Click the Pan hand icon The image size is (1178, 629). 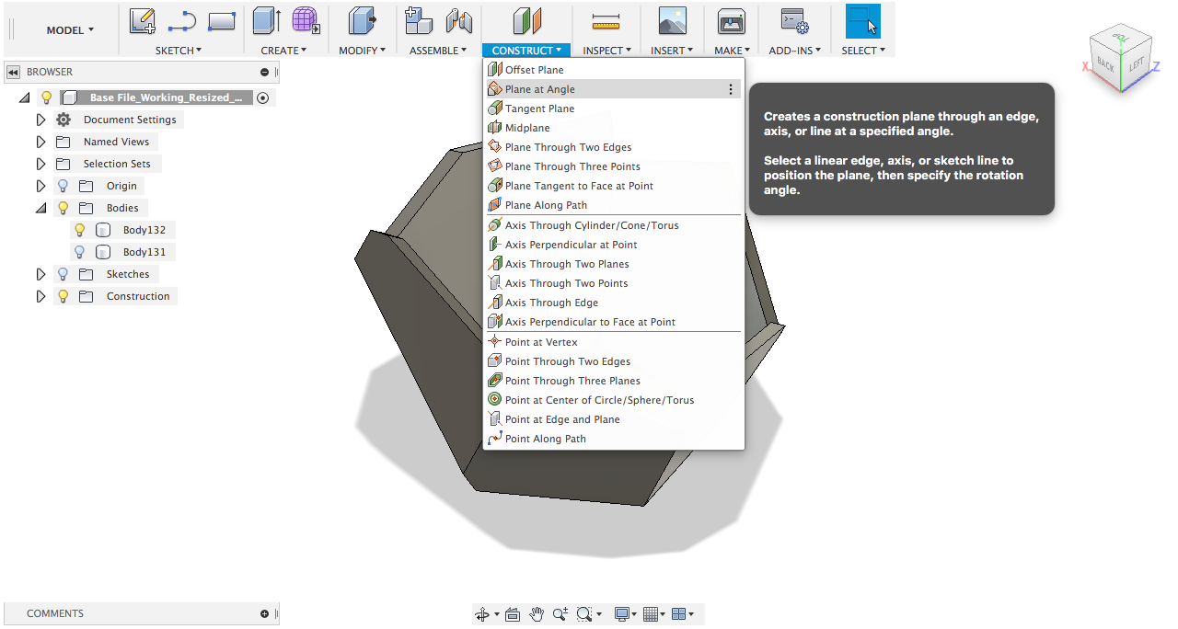pos(537,614)
